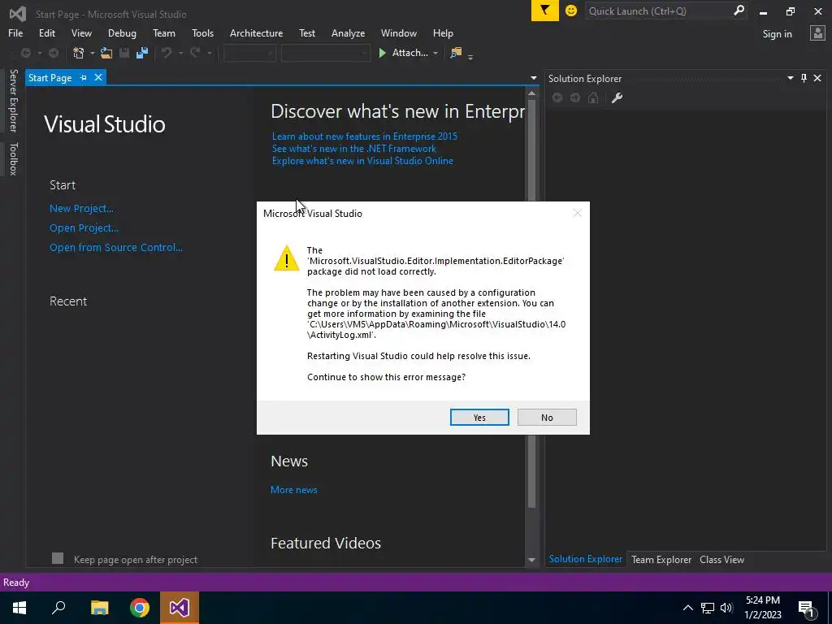The image size is (832, 624).
Task: Close the Start Page tab
Action: (x=98, y=77)
